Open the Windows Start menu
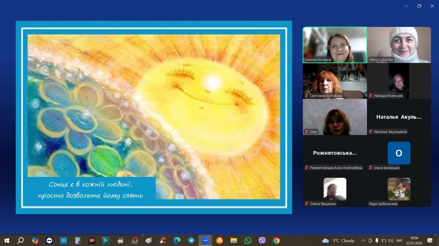Screen dimensions: 439x246 [x=7, y=240]
